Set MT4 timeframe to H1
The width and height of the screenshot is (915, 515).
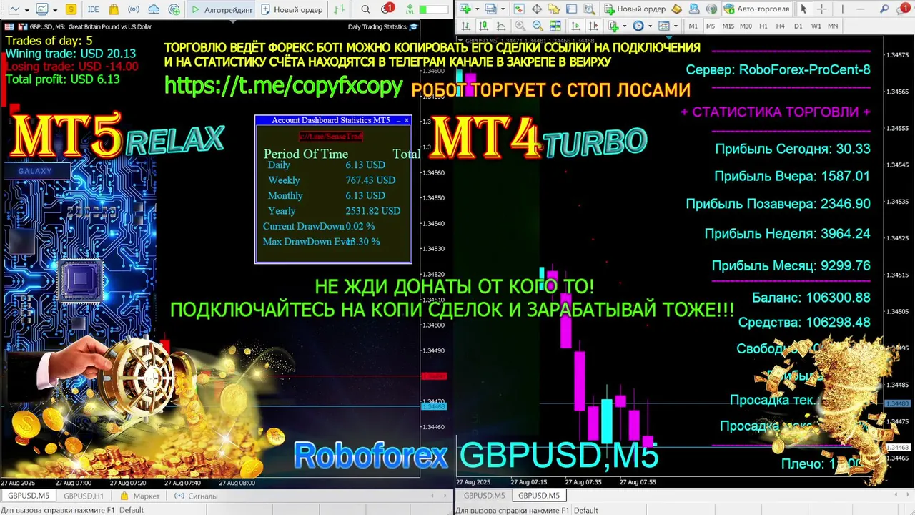point(763,26)
